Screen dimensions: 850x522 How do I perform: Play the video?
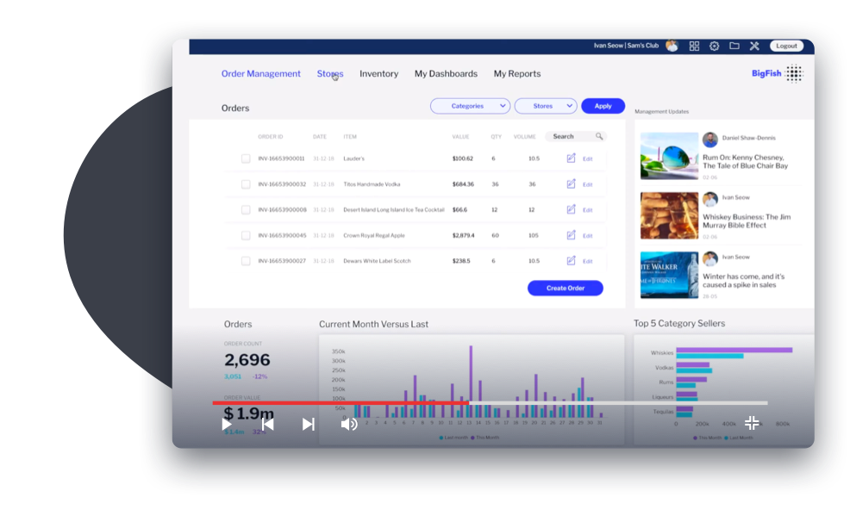pos(227,424)
